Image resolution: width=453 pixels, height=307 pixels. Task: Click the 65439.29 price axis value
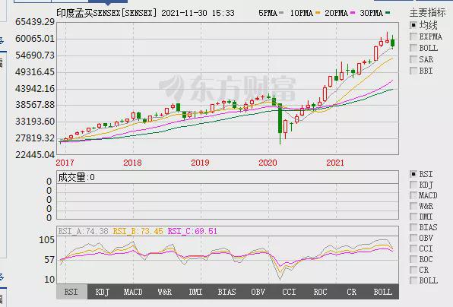35,22
